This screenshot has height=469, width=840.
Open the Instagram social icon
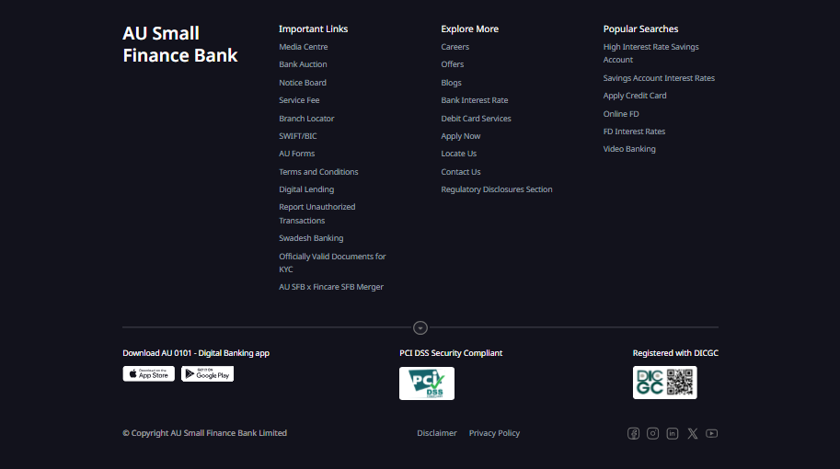click(x=652, y=433)
